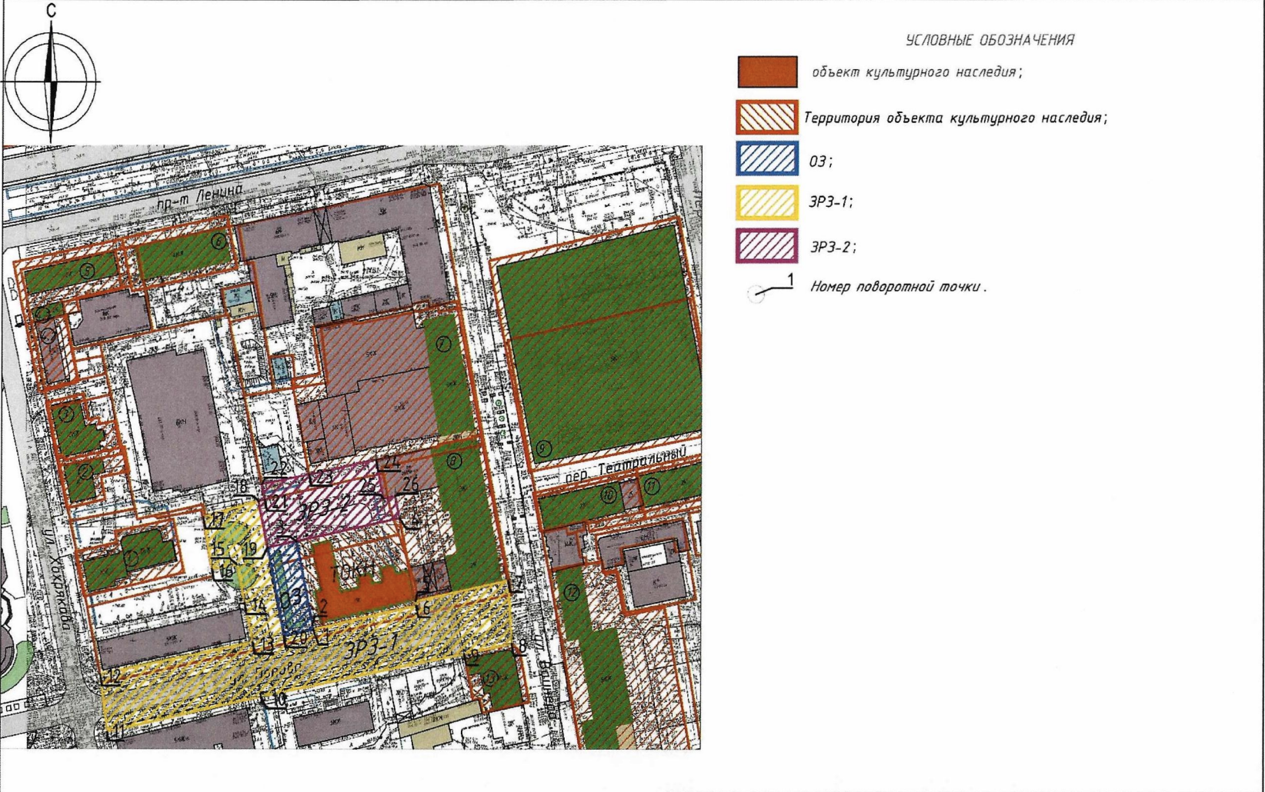The height and width of the screenshot is (792, 1265).
Task: Click turning point number 24 label
Action: tap(392, 462)
